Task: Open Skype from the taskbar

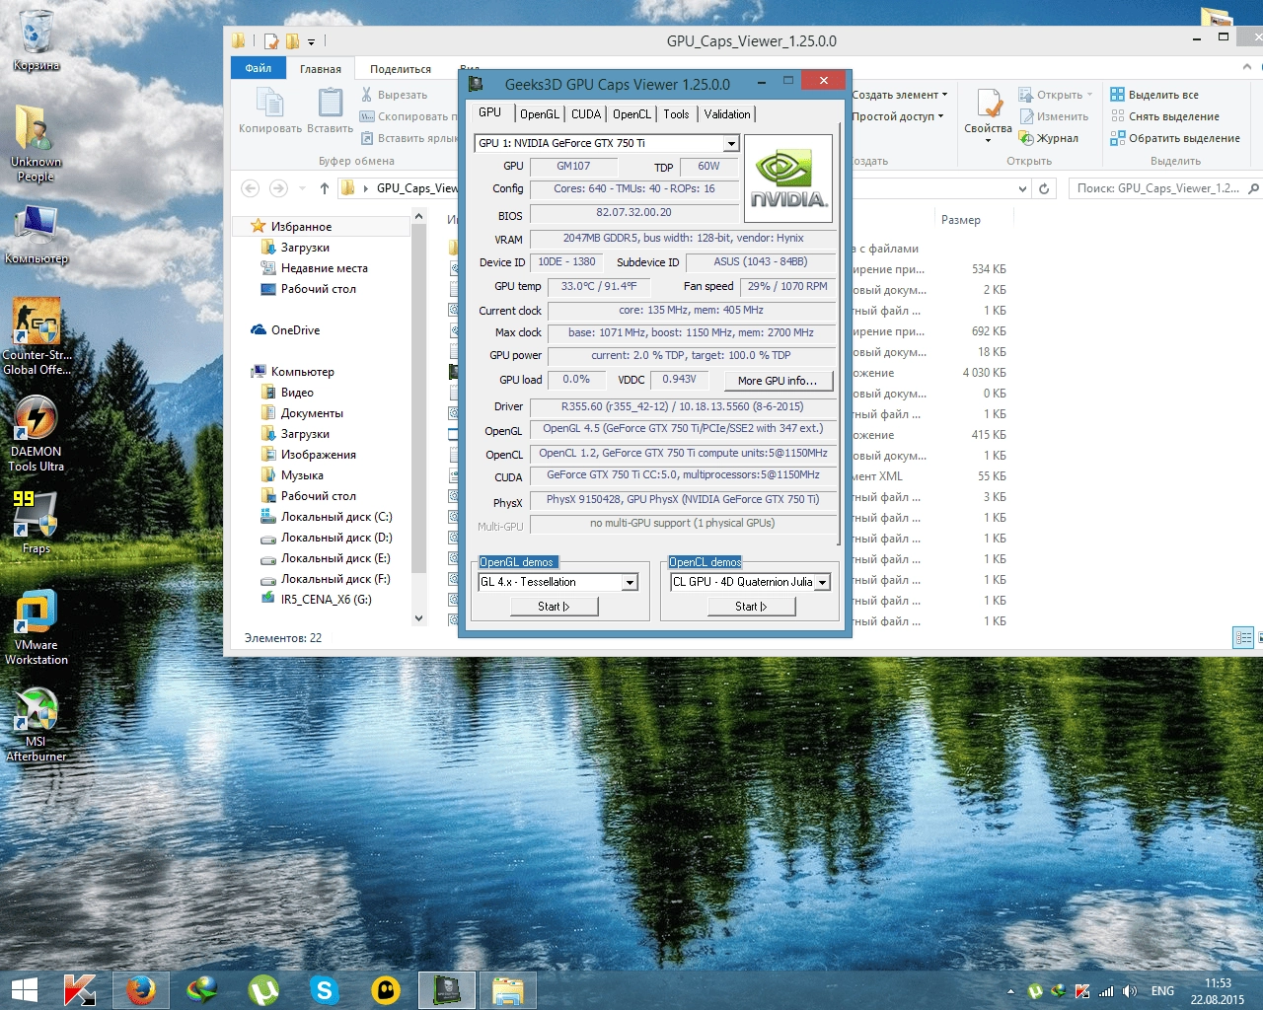Action: (325, 990)
